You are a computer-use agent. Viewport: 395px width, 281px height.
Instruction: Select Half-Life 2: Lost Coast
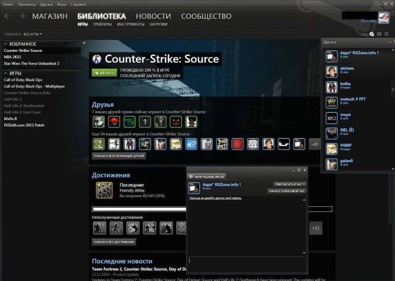pos(22,112)
